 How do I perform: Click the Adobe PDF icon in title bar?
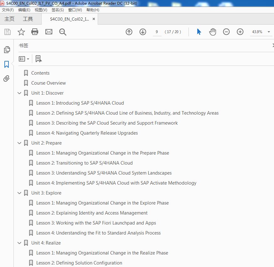(x=2, y=3)
